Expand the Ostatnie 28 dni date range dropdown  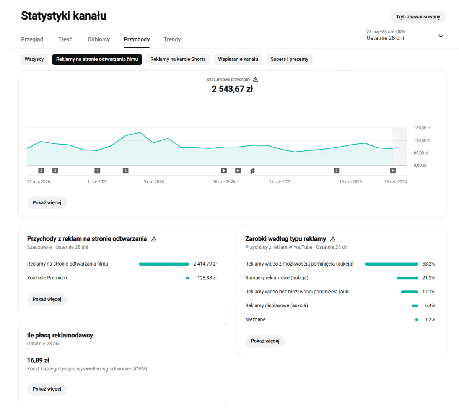405,35
